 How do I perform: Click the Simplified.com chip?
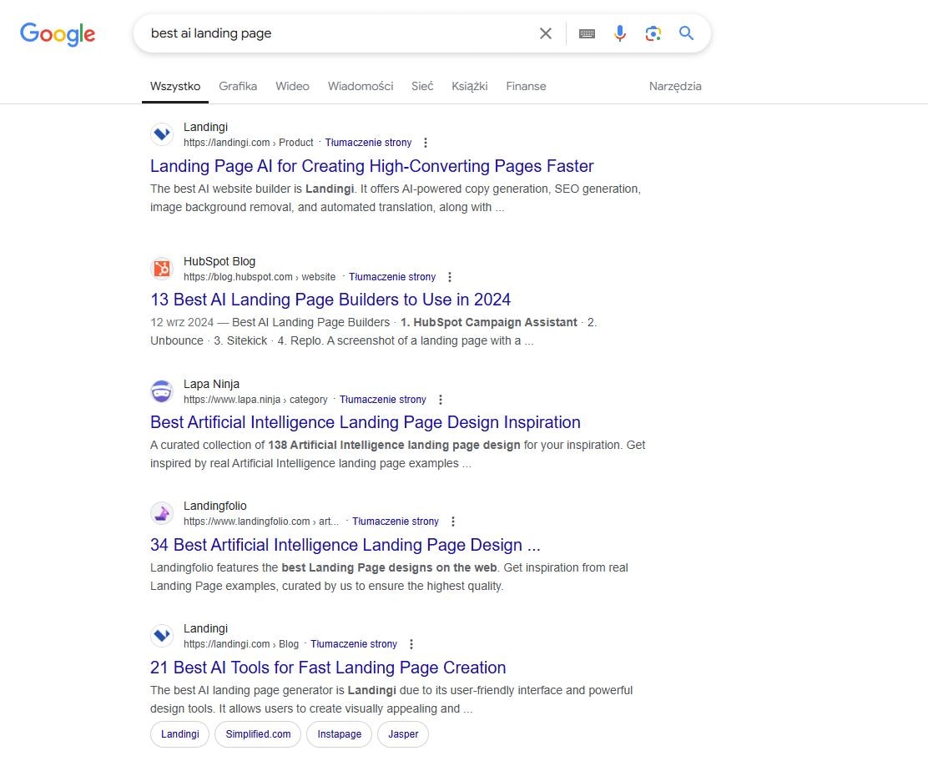coord(258,734)
